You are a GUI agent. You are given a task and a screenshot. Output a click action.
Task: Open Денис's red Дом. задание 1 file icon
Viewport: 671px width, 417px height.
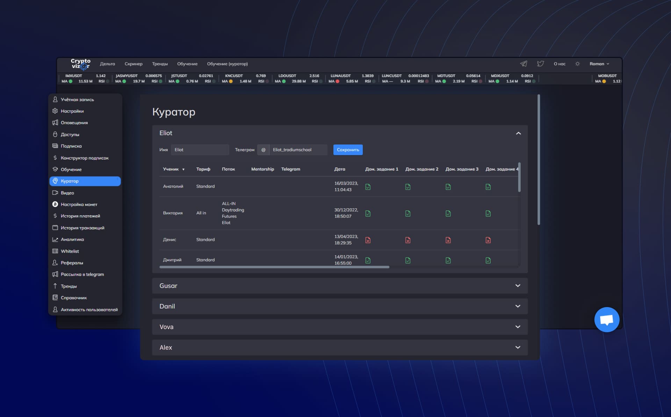(368, 240)
